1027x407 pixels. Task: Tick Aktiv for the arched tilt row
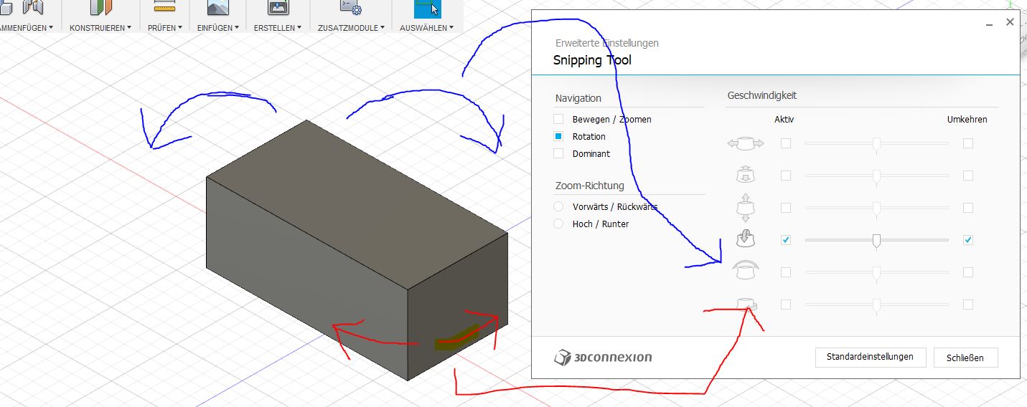click(x=786, y=272)
